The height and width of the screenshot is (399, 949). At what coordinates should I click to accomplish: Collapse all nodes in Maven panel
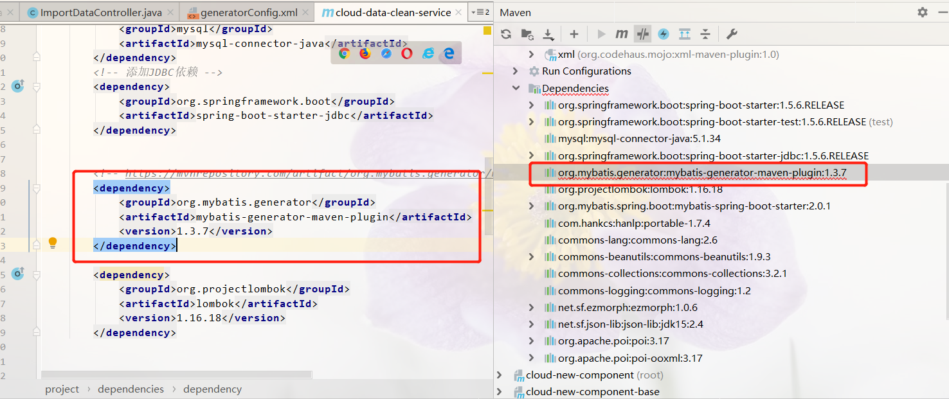point(705,33)
